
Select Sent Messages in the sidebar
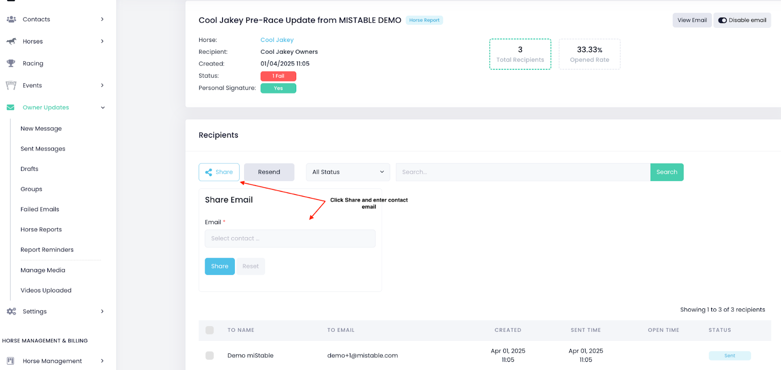(x=42, y=148)
